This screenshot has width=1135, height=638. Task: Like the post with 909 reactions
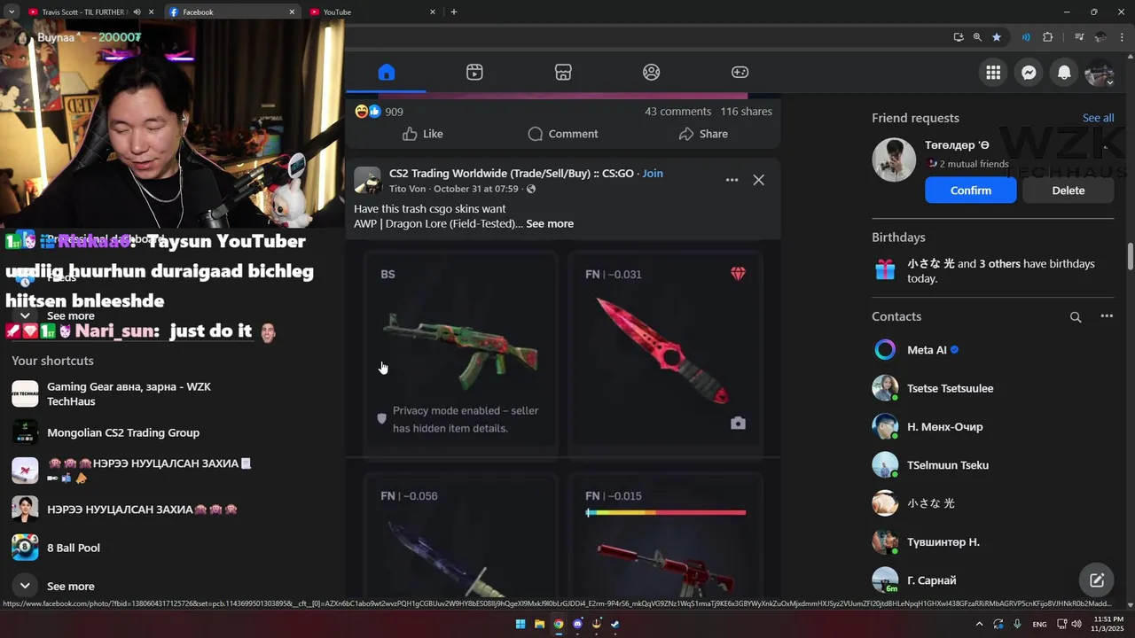click(x=422, y=134)
